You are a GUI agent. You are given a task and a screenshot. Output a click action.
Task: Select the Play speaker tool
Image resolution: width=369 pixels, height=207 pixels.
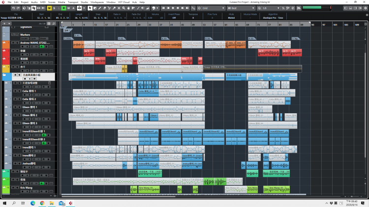(143, 8)
